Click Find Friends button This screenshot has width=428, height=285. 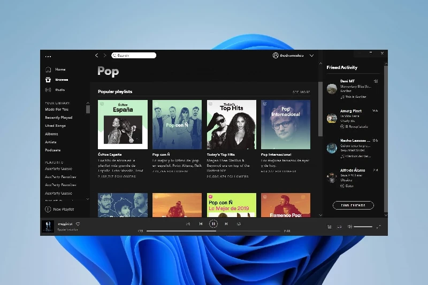(x=353, y=205)
